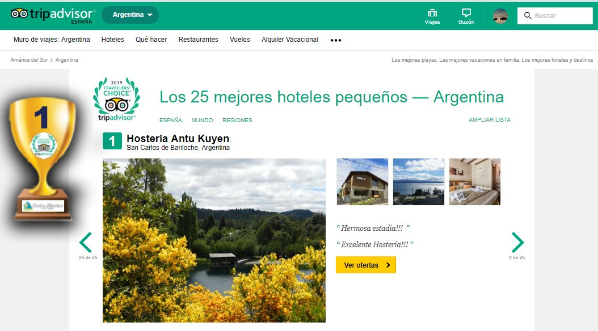Click the Buscar search field
598x331 pixels.
[555, 16]
